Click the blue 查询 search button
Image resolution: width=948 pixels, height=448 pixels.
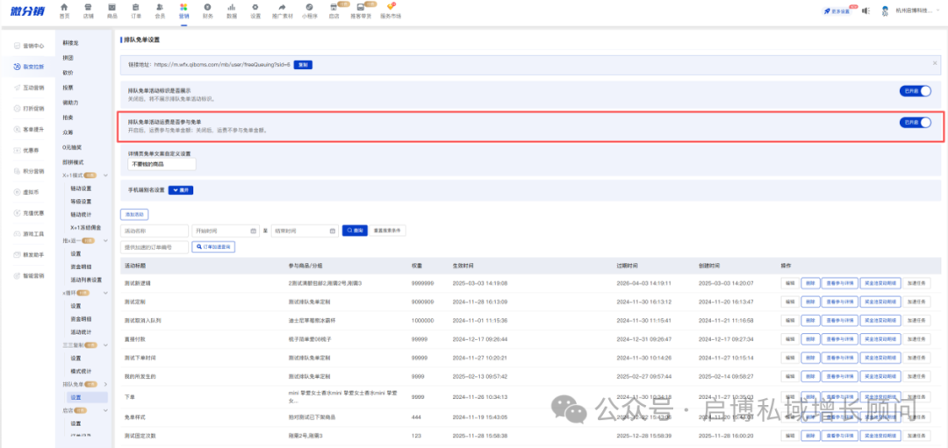[x=354, y=231]
